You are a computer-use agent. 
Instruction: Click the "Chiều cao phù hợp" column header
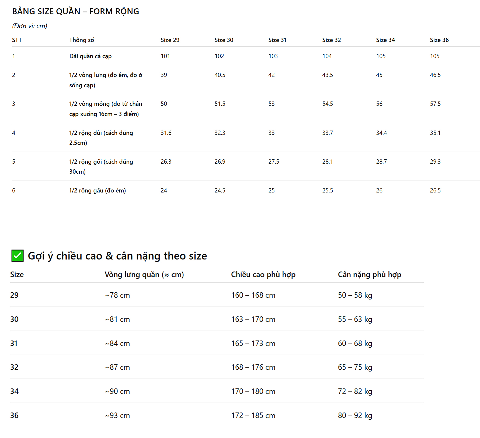pyautogui.click(x=263, y=274)
